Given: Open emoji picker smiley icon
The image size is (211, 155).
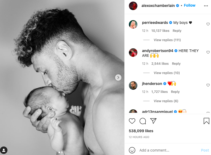Looking at the screenshot, I should coord(132,150).
